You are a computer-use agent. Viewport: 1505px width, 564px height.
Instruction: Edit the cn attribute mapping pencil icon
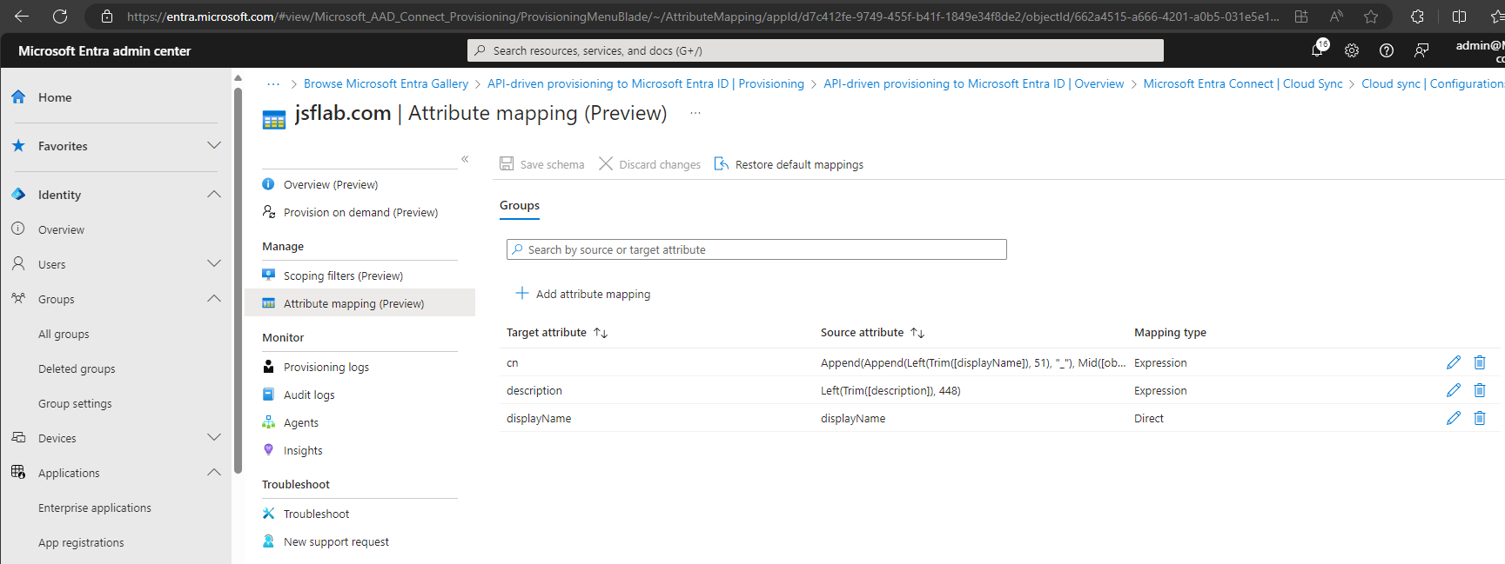1454,362
